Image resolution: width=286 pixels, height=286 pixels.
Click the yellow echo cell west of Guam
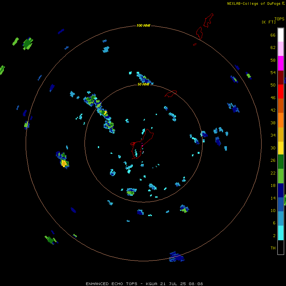click(x=64, y=163)
